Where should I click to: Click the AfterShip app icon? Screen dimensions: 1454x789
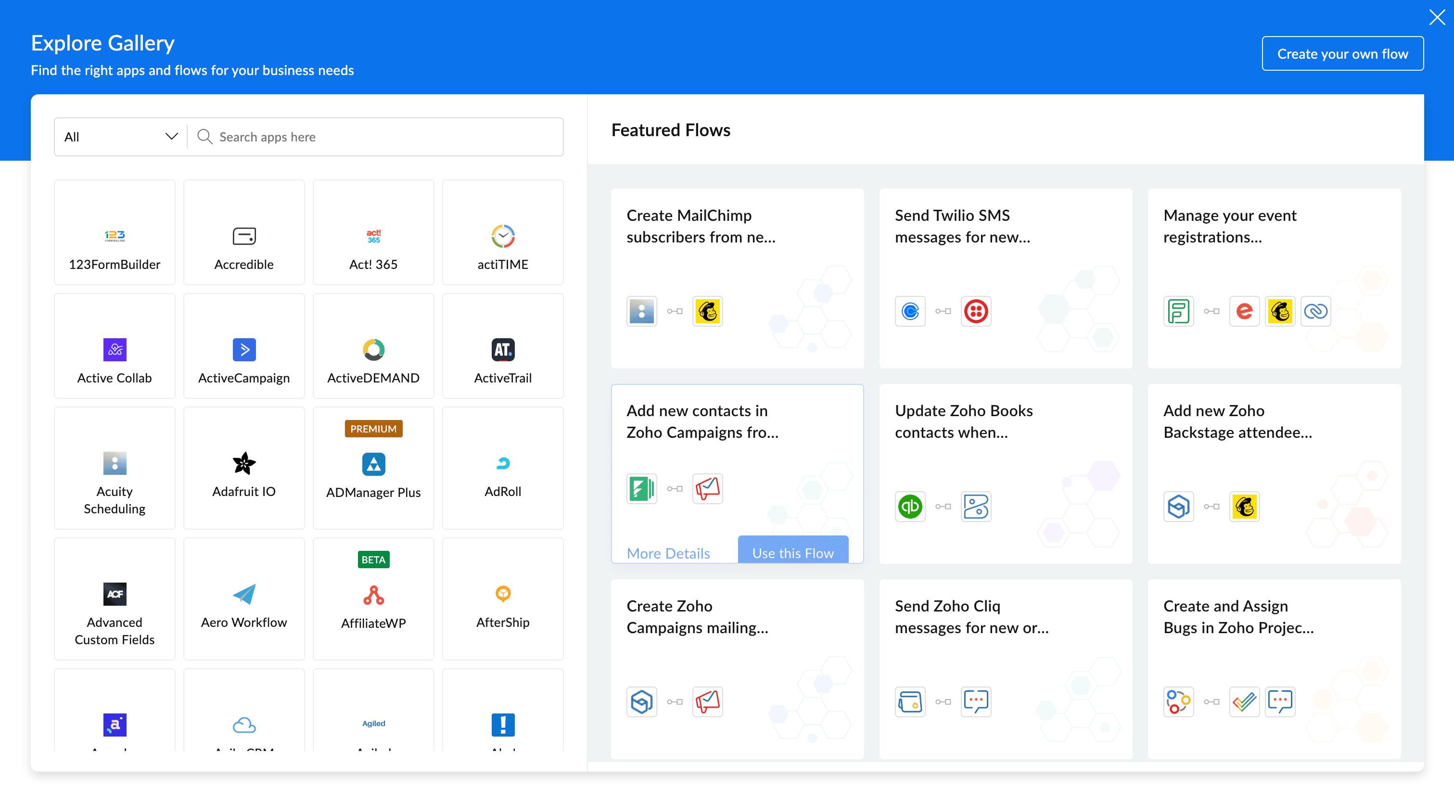click(x=502, y=594)
